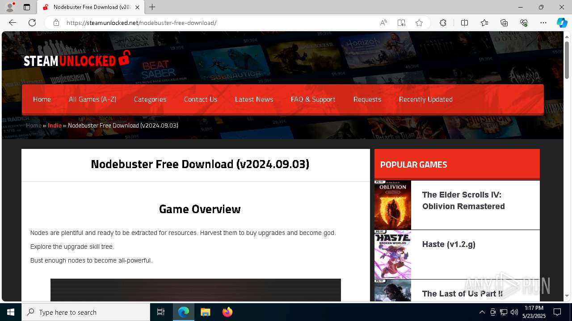
Task: Open Contact Us menu item
Action: pyautogui.click(x=201, y=99)
